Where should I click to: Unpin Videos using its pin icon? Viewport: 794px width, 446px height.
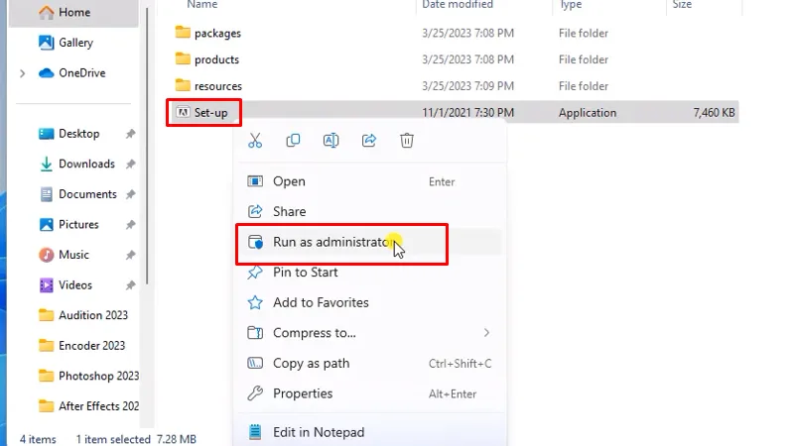point(131,285)
